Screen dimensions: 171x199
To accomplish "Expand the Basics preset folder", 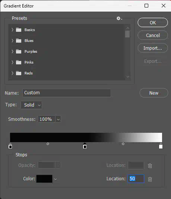I will pyautogui.click(x=12, y=30).
